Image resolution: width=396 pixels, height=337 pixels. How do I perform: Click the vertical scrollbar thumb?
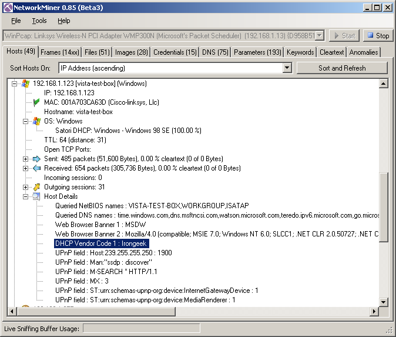coord(384,207)
